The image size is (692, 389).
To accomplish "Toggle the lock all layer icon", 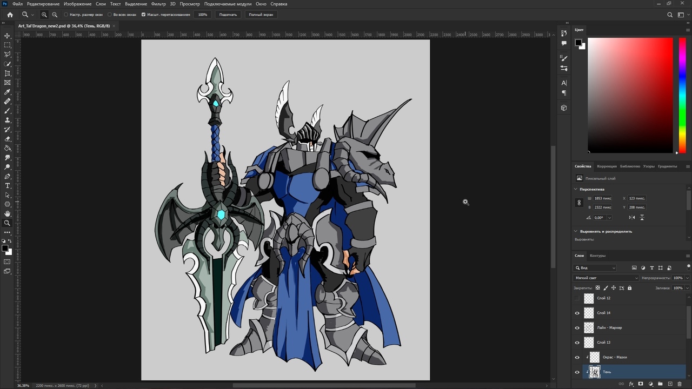I will click(x=629, y=288).
